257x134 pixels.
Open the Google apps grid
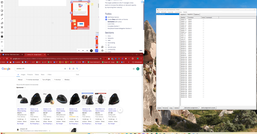(134, 69)
